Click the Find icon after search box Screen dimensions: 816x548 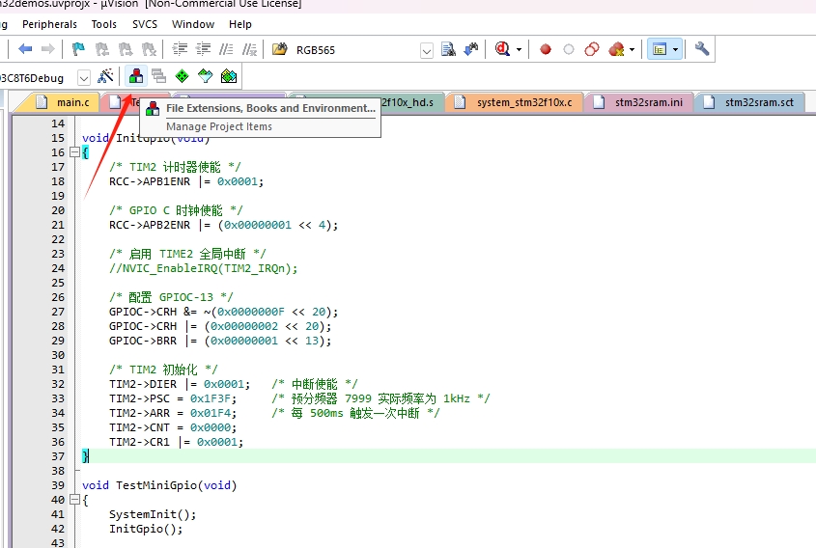tap(448, 49)
